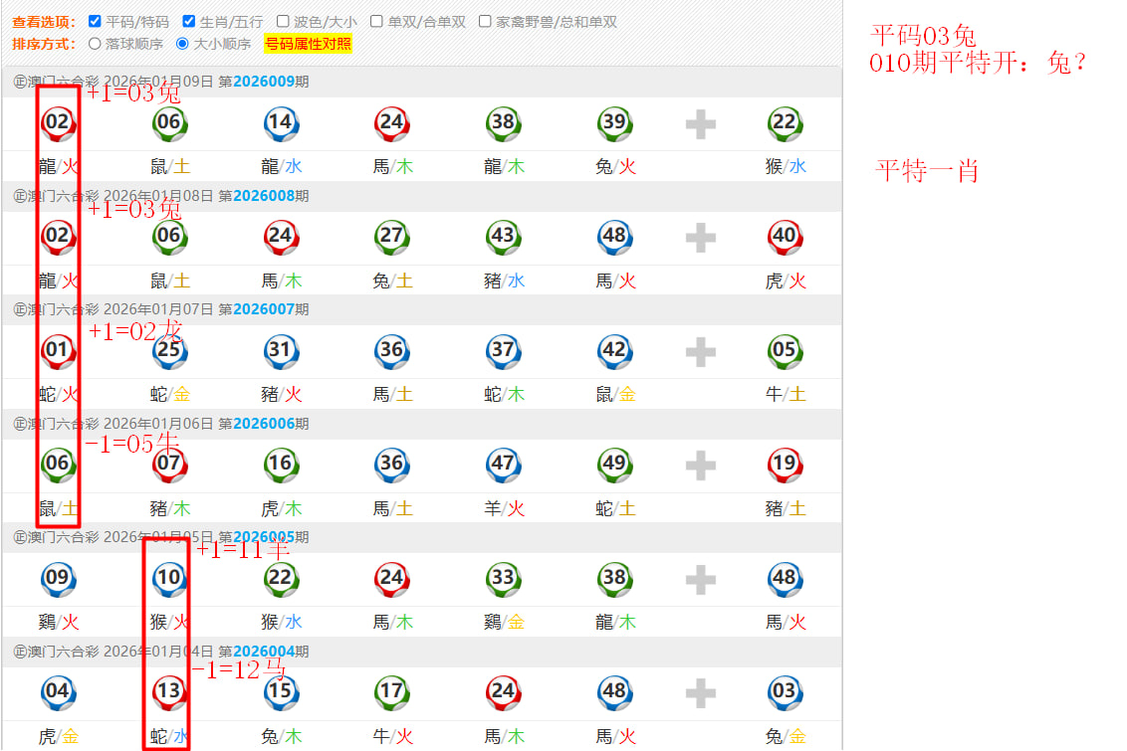Viewport: 1127px width, 751px height.
Task: Click red special ball 40 in draw 2026008
Action: 785,237
